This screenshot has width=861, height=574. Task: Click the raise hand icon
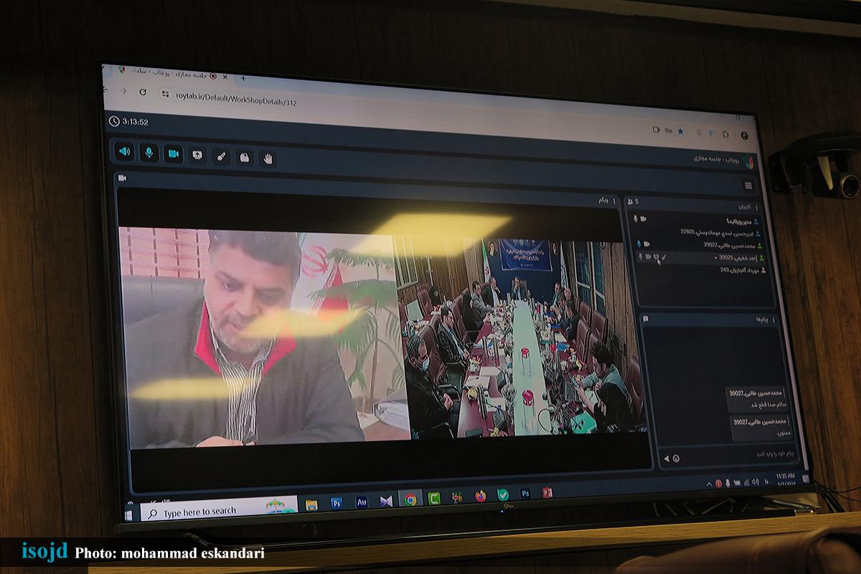pyautogui.click(x=268, y=158)
